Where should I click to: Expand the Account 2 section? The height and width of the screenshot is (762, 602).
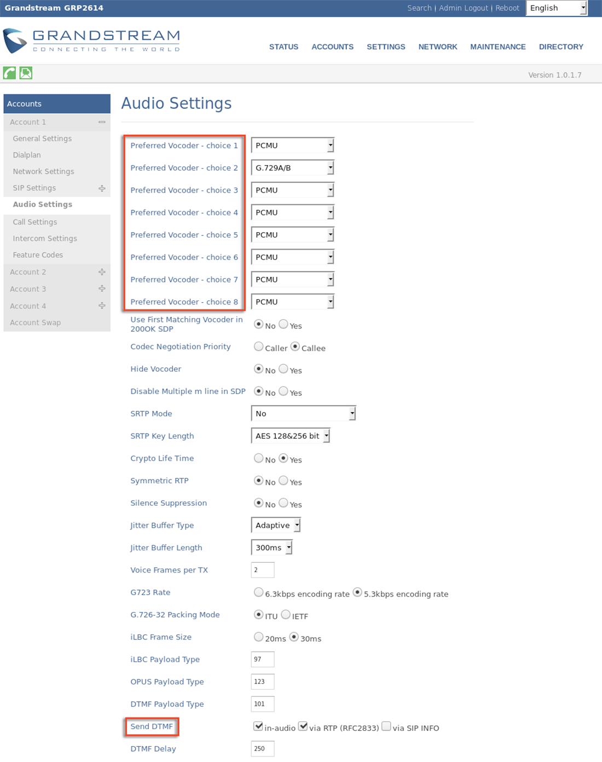(102, 272)
